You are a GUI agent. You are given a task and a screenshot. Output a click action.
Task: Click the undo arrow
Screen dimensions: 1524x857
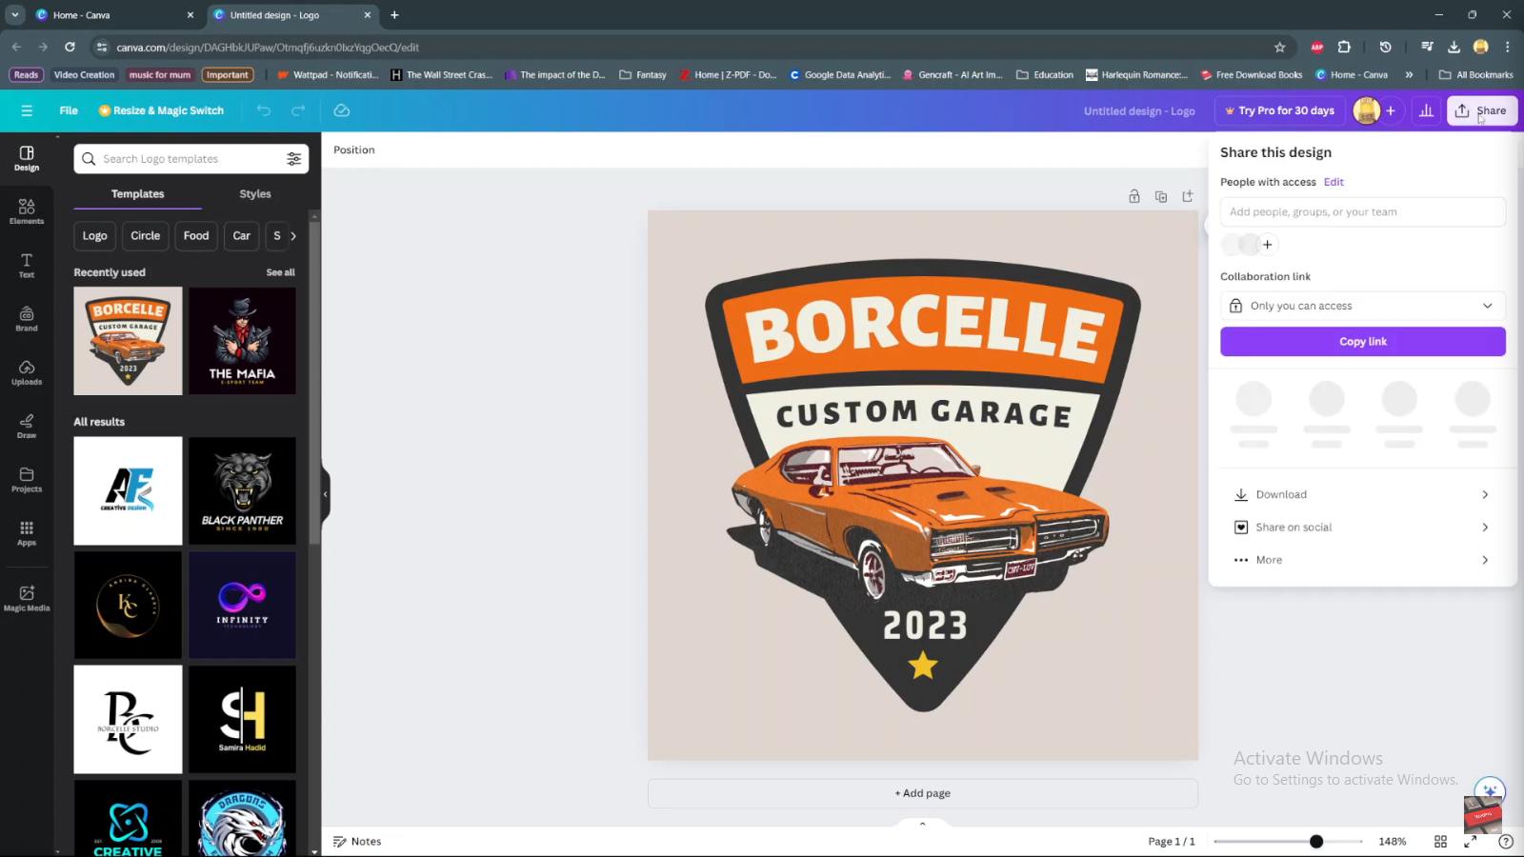tap(264, 110)
